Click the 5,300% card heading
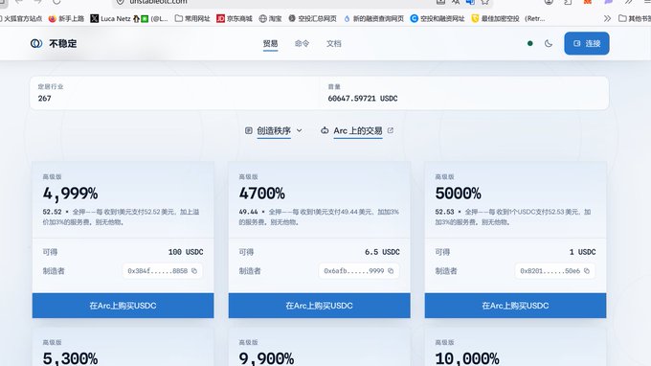Viewport: 651px width, 366px height. [70, 358]
